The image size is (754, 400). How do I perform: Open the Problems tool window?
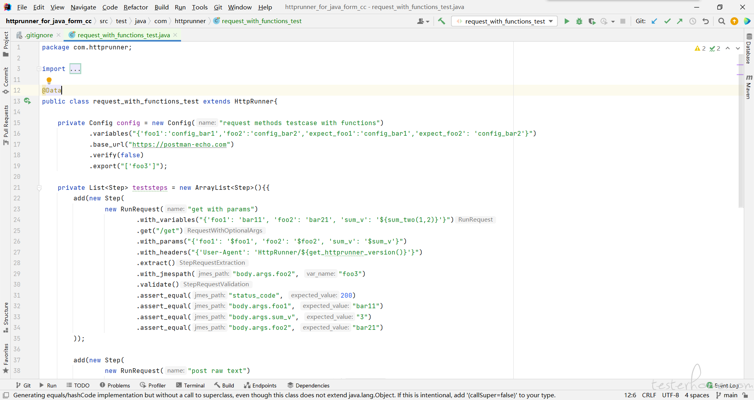point(115,385)
